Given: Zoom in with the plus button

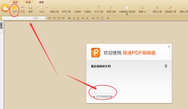Looking at the screenshot, I should click(x=46, y=8).
